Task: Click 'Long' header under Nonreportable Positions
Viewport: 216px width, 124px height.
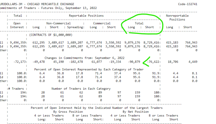Action: pos(169,27)
